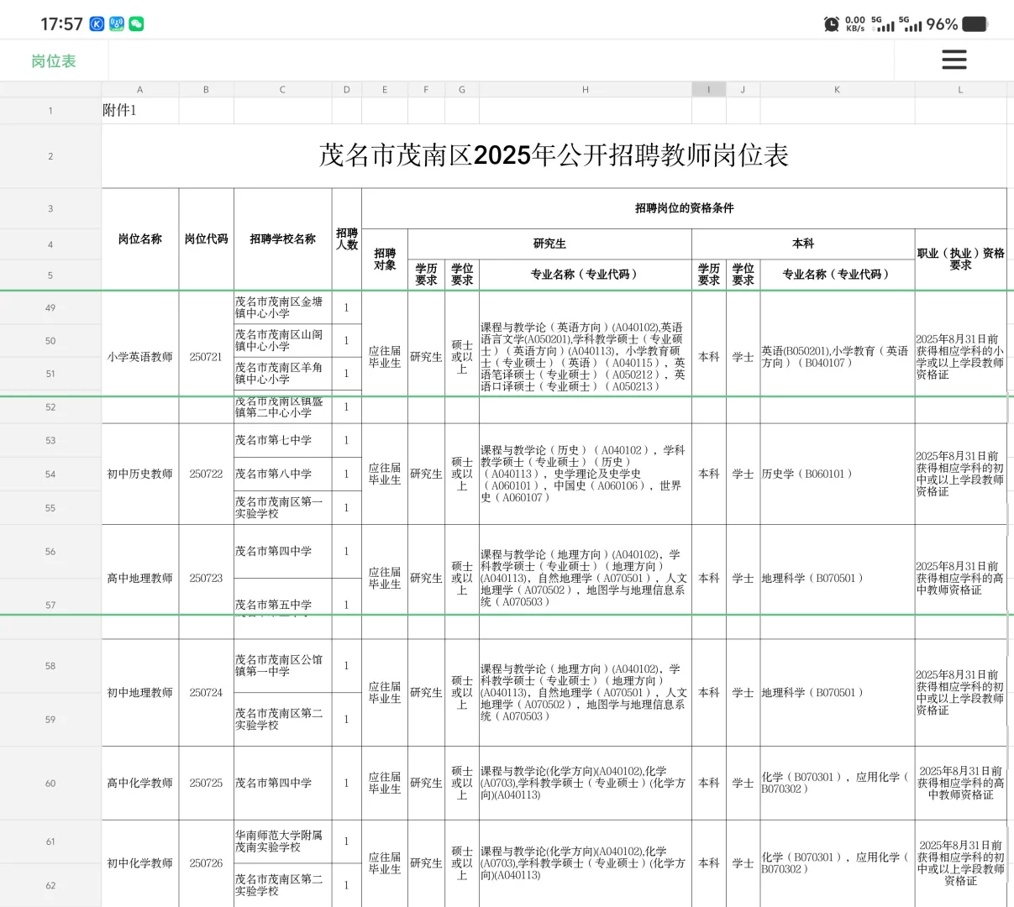This screenshot has height=907, width=1014.
Task: Click the 茂名市茂南区羊角镇中心小学 cell
Action: point(282,374)
